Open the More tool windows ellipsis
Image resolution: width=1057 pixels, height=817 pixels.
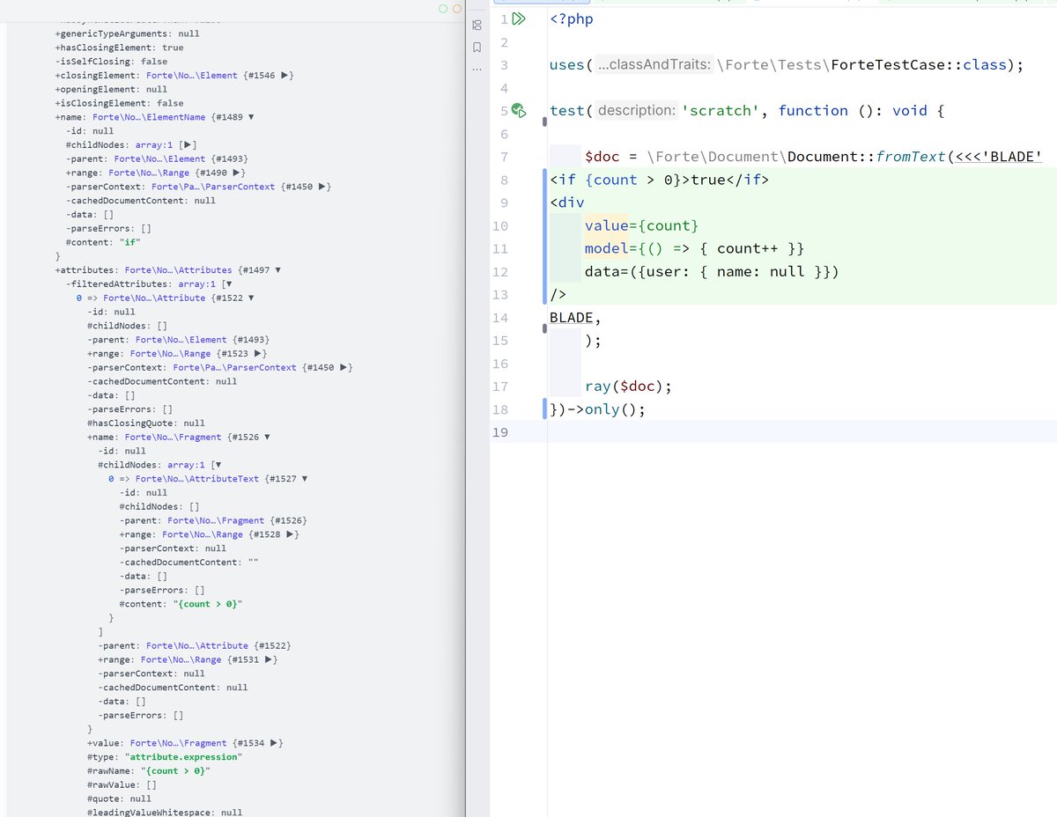(x=477, y=69)
